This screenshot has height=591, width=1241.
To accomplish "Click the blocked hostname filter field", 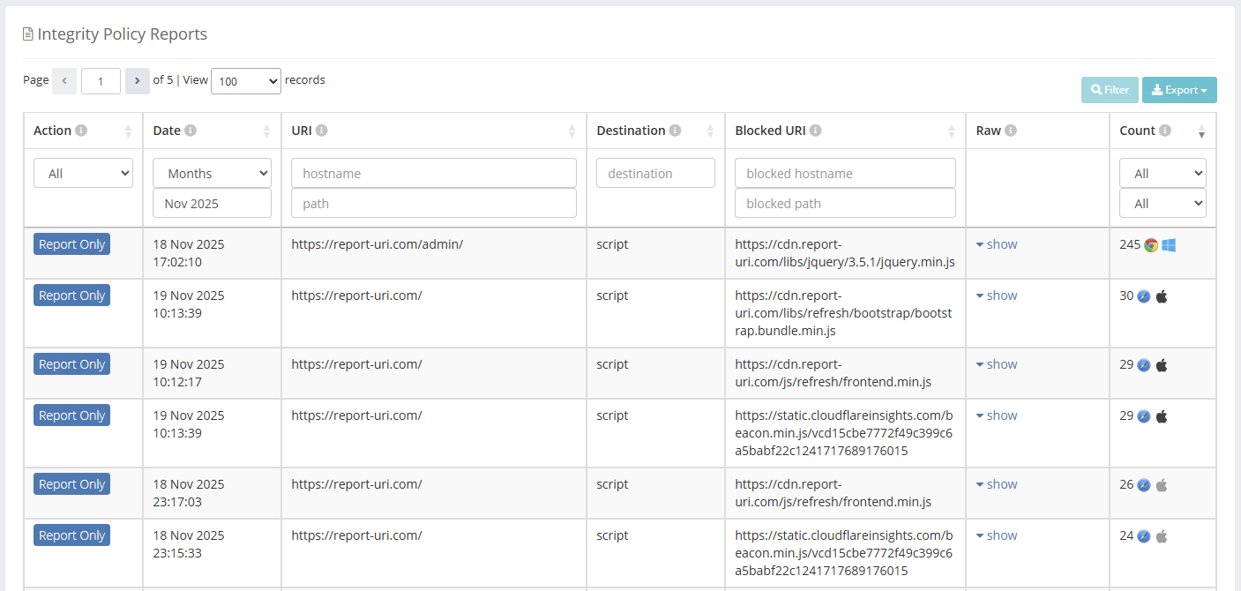I will click(x=845, y=174).
